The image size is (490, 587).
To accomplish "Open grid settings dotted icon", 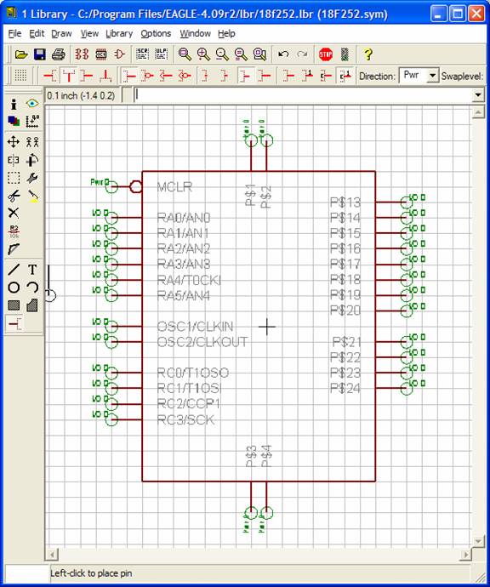I will click(x=20, y=76).
